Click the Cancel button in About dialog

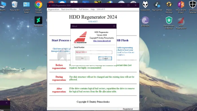[x=105, y=58]
